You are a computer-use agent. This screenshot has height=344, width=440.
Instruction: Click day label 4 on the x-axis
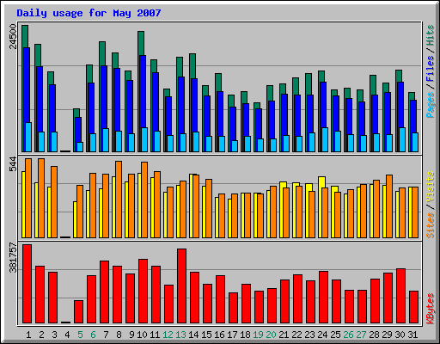pyautogui.click(x=67, y=335)
